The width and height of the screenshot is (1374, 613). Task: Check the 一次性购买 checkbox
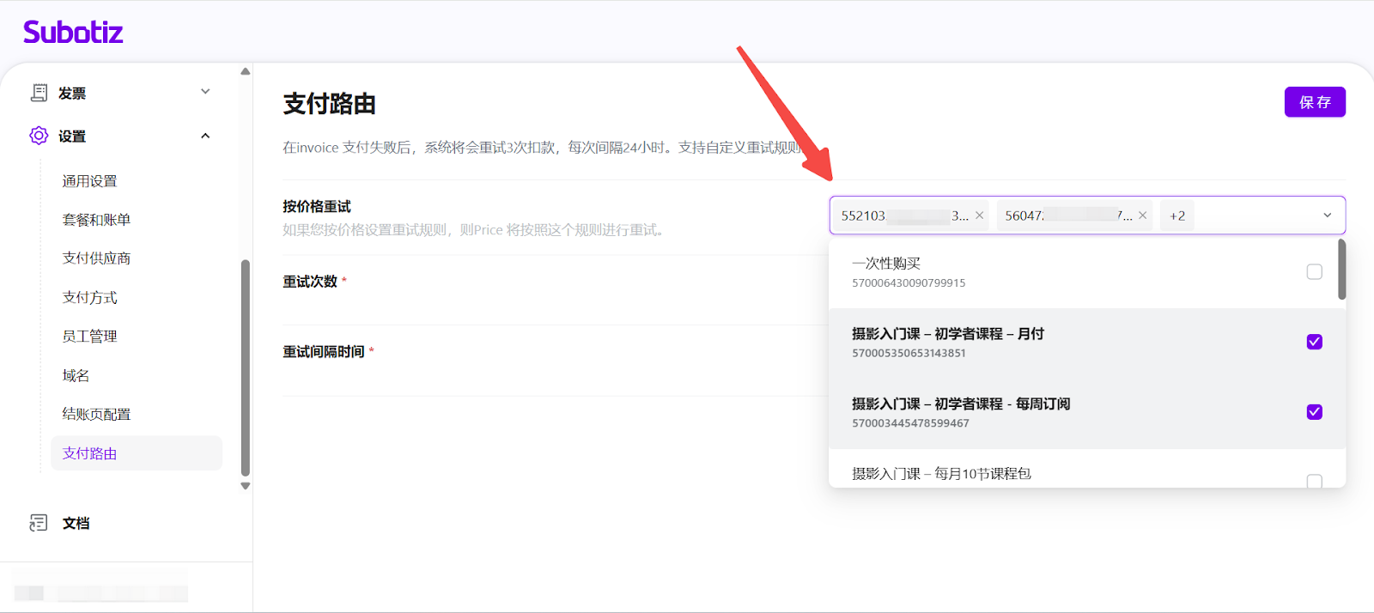tap(1314, 272)
